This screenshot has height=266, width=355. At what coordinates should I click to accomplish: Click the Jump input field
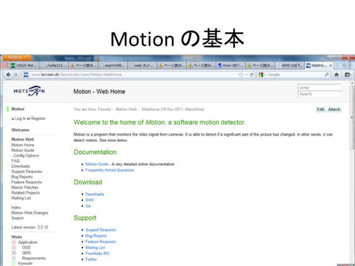tap(319, 88)
